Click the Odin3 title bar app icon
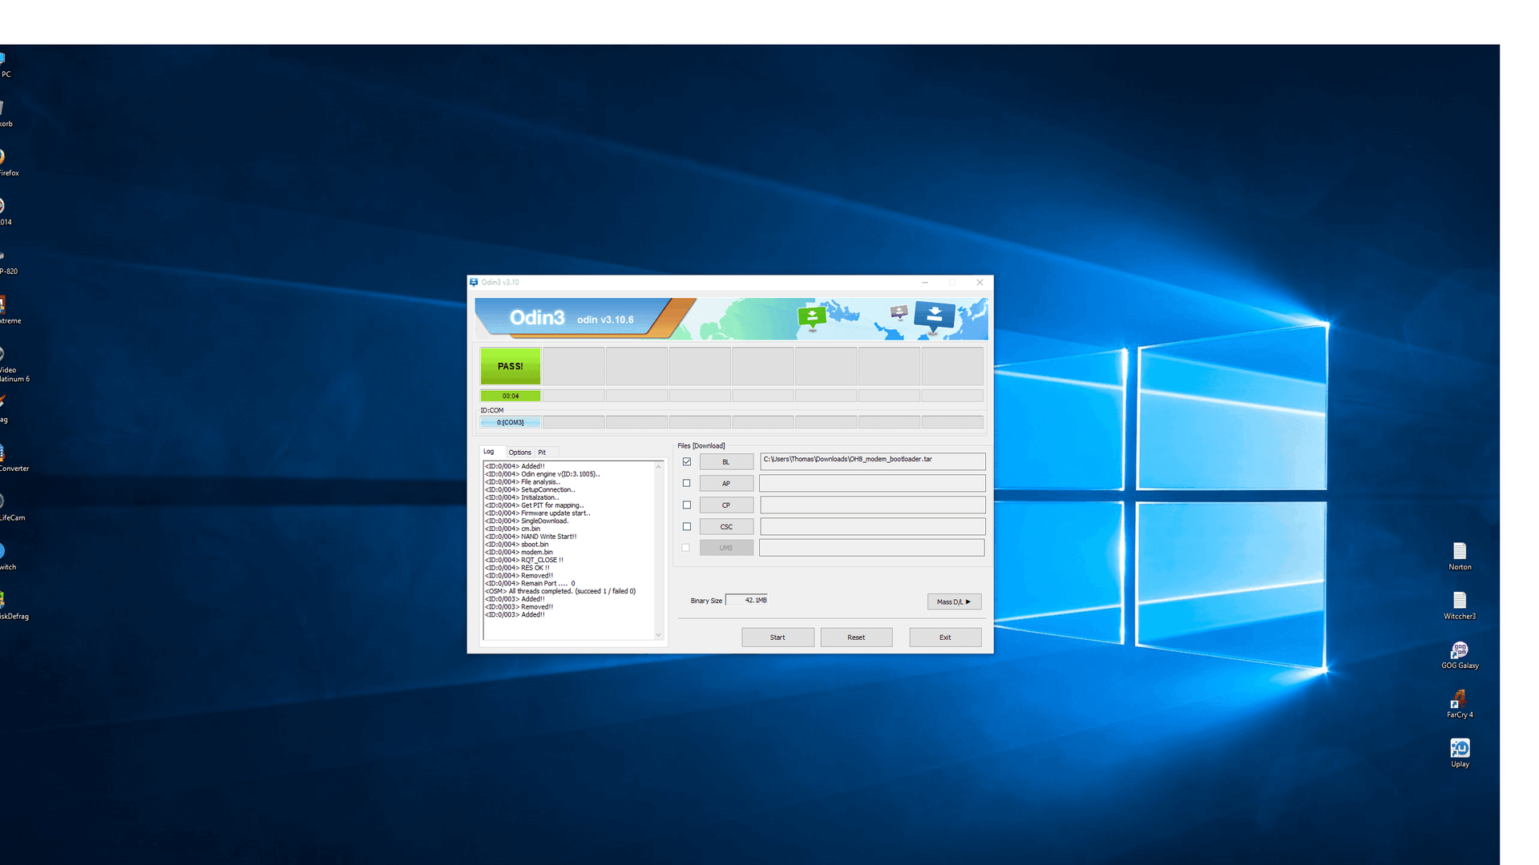 coord(474,282)
